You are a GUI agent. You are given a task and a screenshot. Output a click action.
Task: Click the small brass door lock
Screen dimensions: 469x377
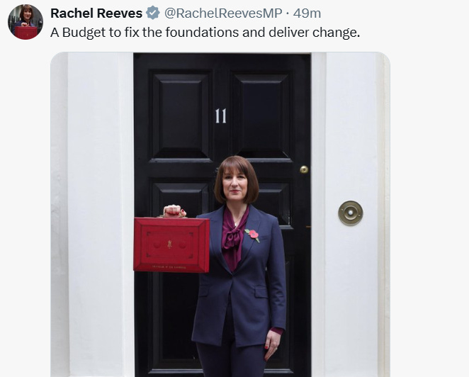click(304, 169)
